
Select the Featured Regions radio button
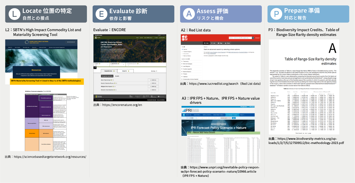coord(182,52)
